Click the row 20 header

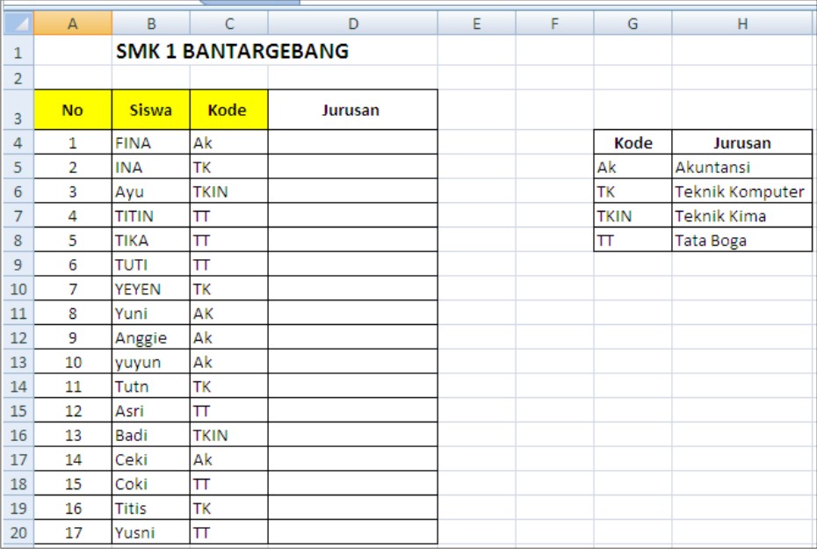[18, 532]
